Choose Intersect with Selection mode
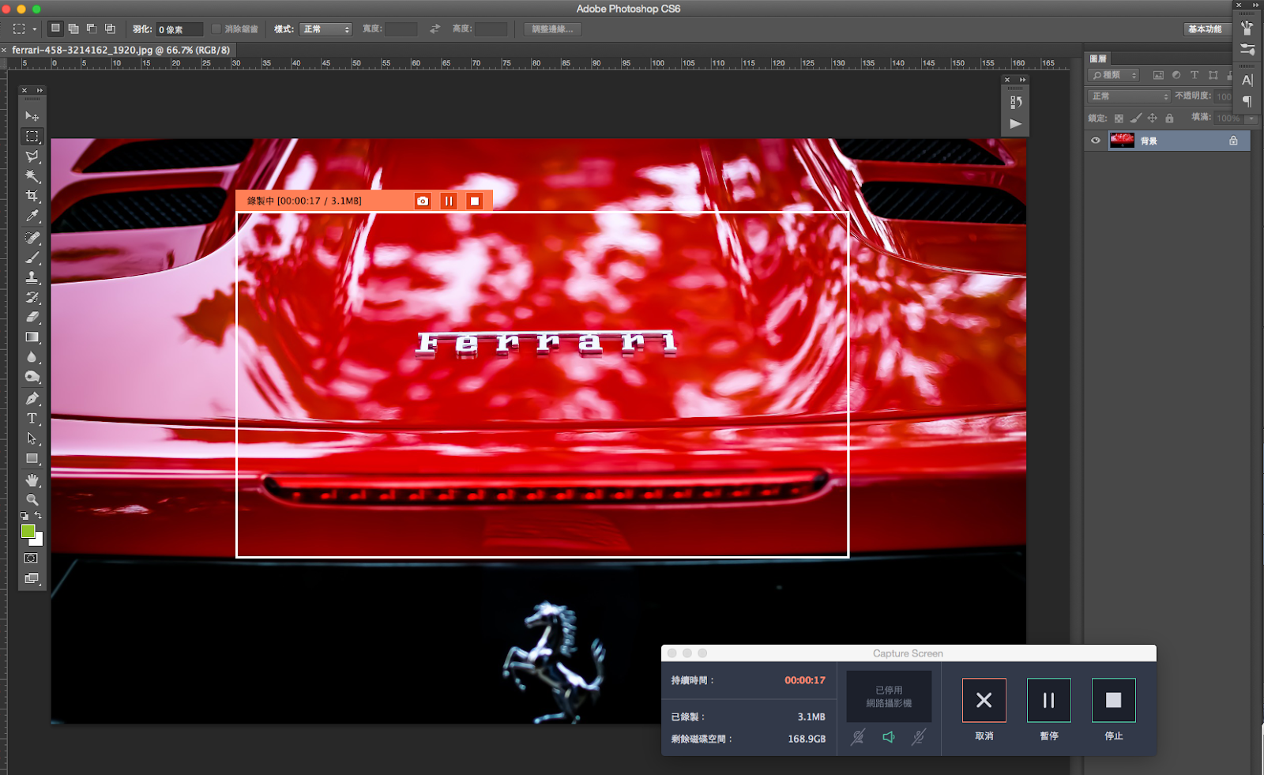The image size is (1264, 775). pyautogui.click(x=110, y=28)
